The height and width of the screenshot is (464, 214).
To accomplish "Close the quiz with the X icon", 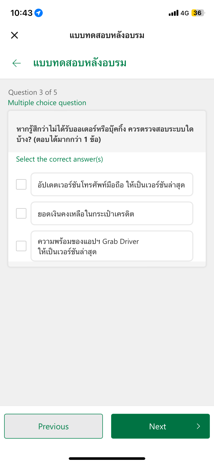I will (x=14, y=35).
